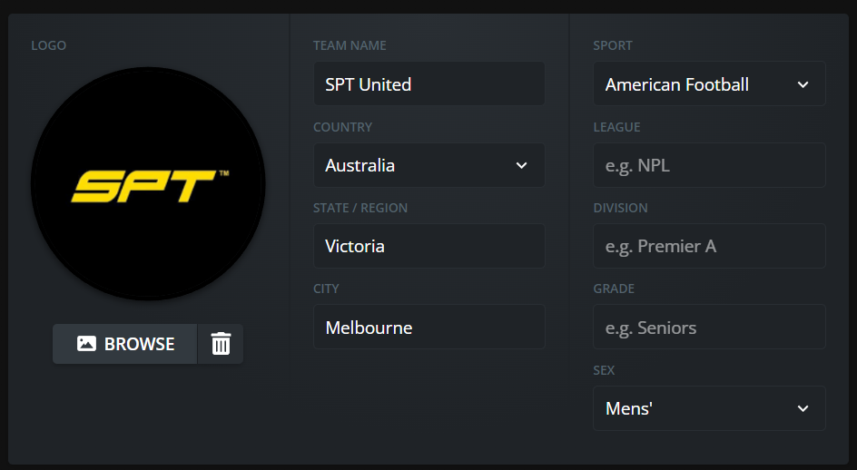Focus the Grade field with placeholder e.g. Seniors
The width and height of the screenshot is (857, 470).
click(709, 327)
